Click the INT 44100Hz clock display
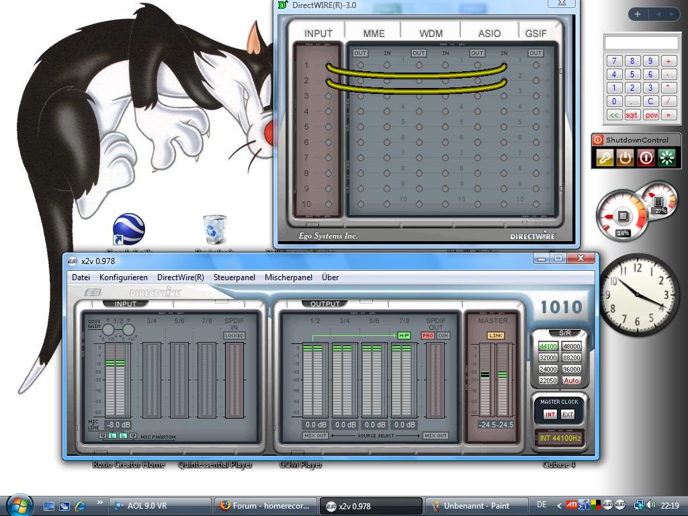 tap(560, 438)
